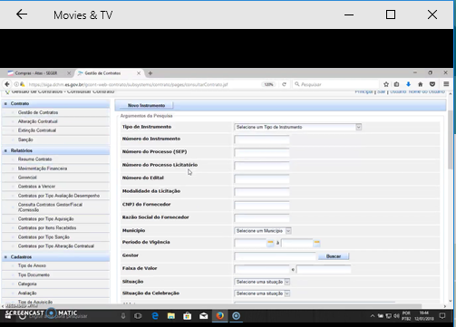Open a new browser tab with plus

pos(150,73)
